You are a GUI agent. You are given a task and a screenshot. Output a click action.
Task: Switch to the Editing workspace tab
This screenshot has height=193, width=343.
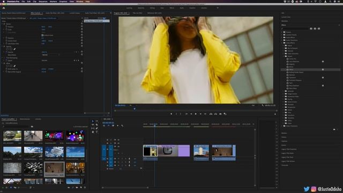coord(152,8)
